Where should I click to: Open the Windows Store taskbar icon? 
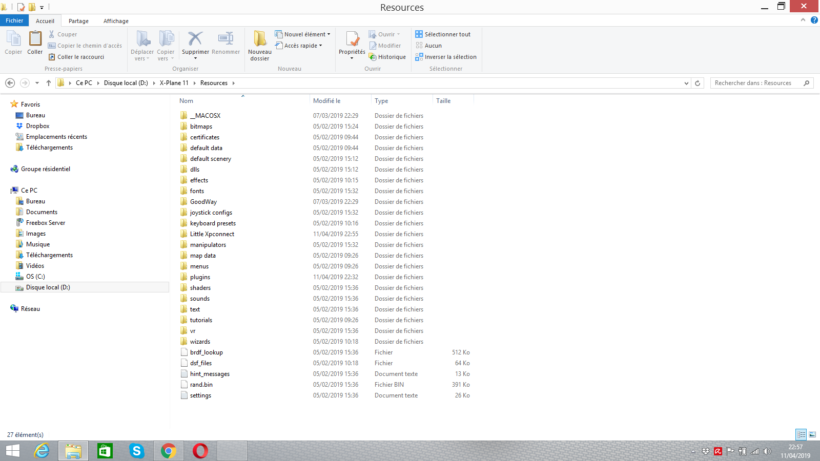(105, 451)
